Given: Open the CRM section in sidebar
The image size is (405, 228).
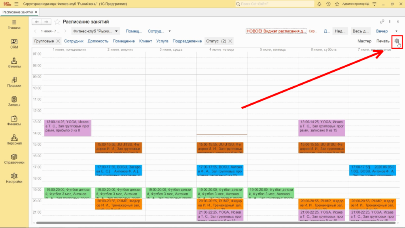Looking at the screenshot, I should coord(14,44).
